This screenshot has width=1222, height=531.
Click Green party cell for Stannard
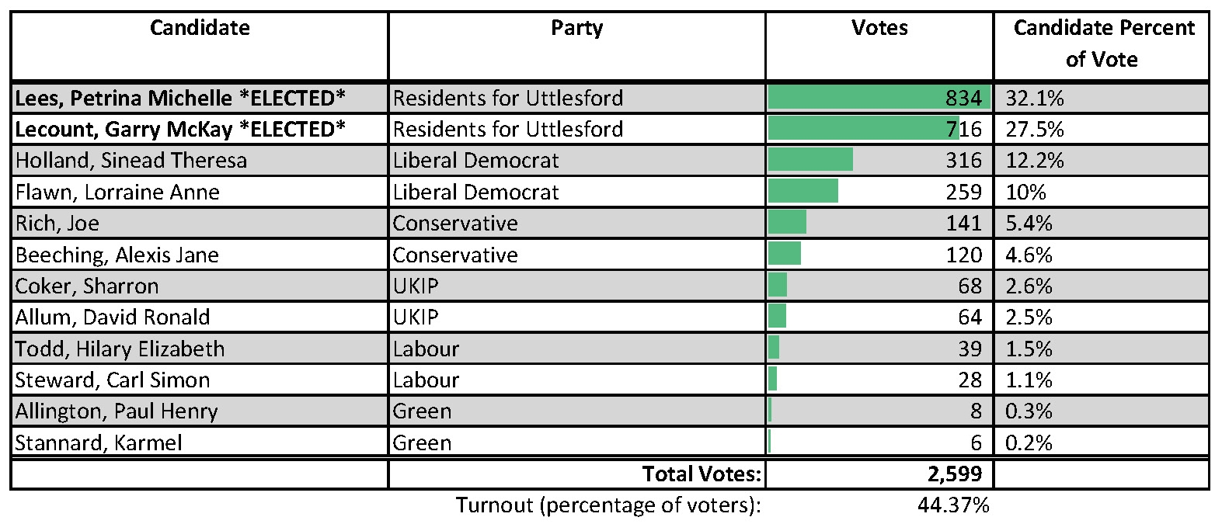pyautogui.click(x=422, y=443)
